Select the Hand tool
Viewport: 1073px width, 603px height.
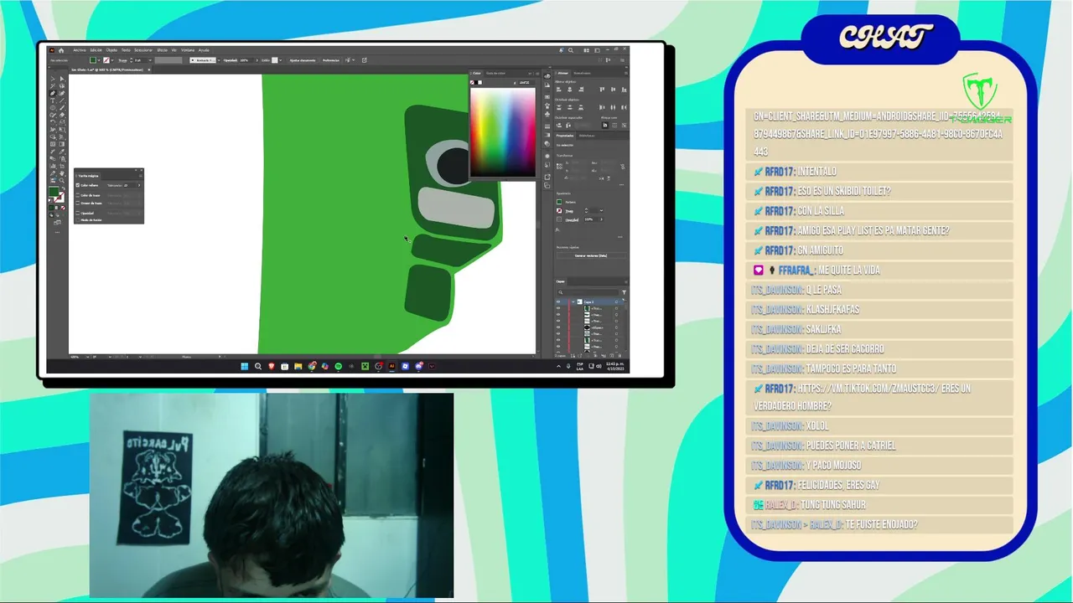pyautogui.click(x=62, y=173)
